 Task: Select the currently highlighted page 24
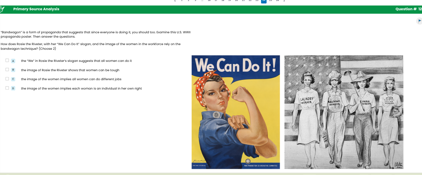264,1
